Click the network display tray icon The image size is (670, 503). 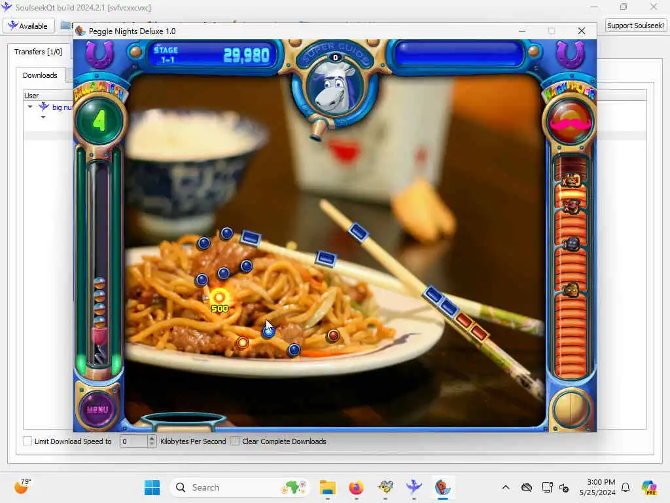[x=547, y=487]
